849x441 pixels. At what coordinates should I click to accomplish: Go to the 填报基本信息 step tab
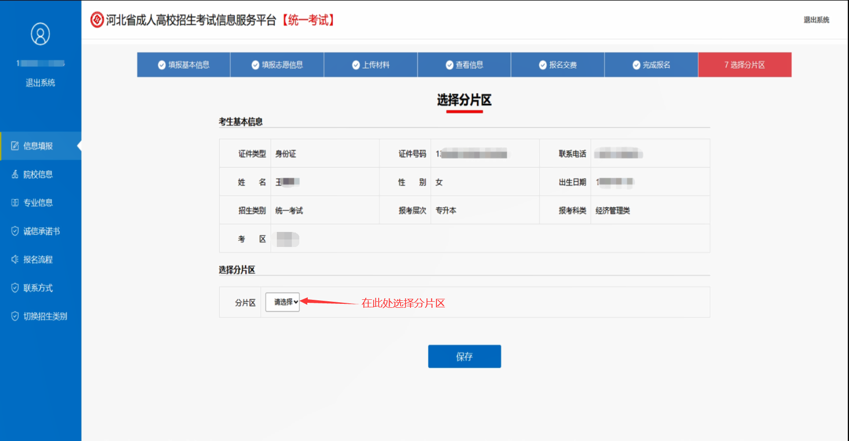184,65
